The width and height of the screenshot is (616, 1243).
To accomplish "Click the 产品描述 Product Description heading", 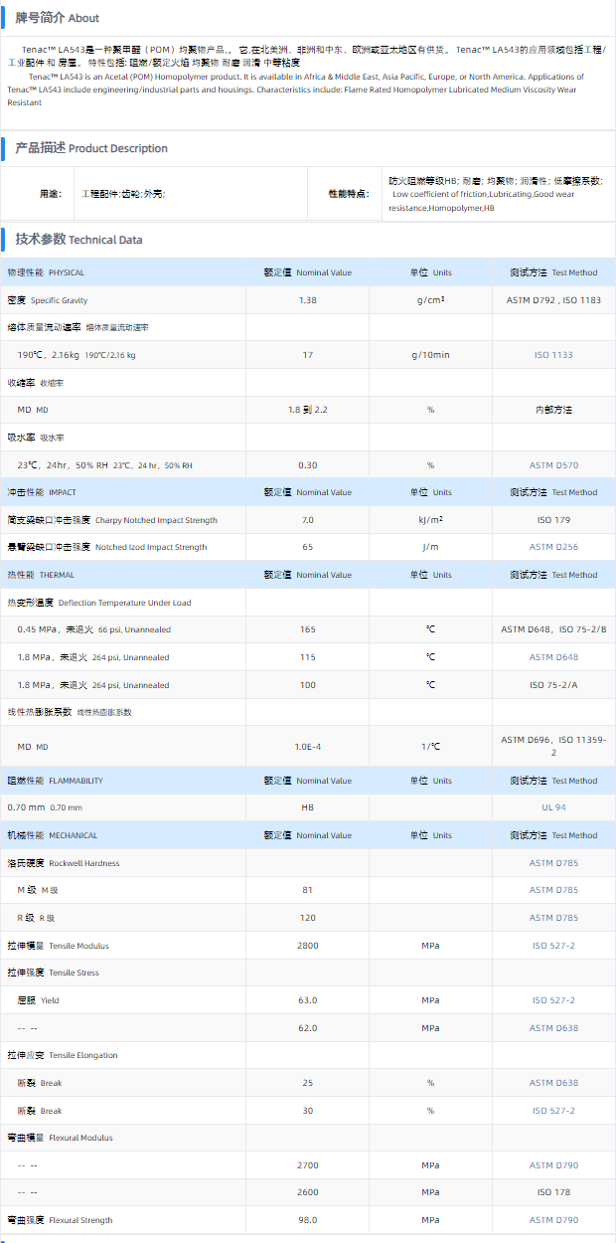I will point(90,148).
